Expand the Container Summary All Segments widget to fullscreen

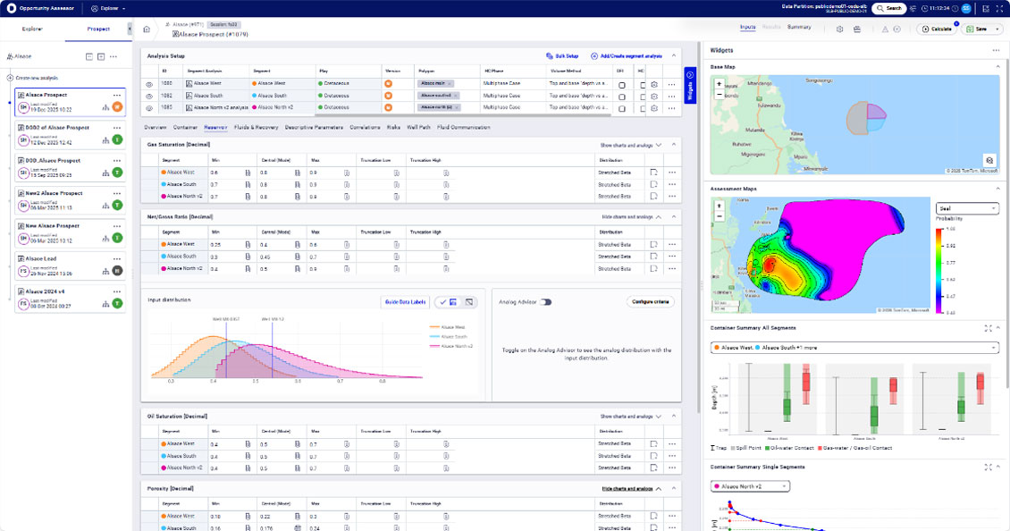pyautogui.click(x=988, y=328)
